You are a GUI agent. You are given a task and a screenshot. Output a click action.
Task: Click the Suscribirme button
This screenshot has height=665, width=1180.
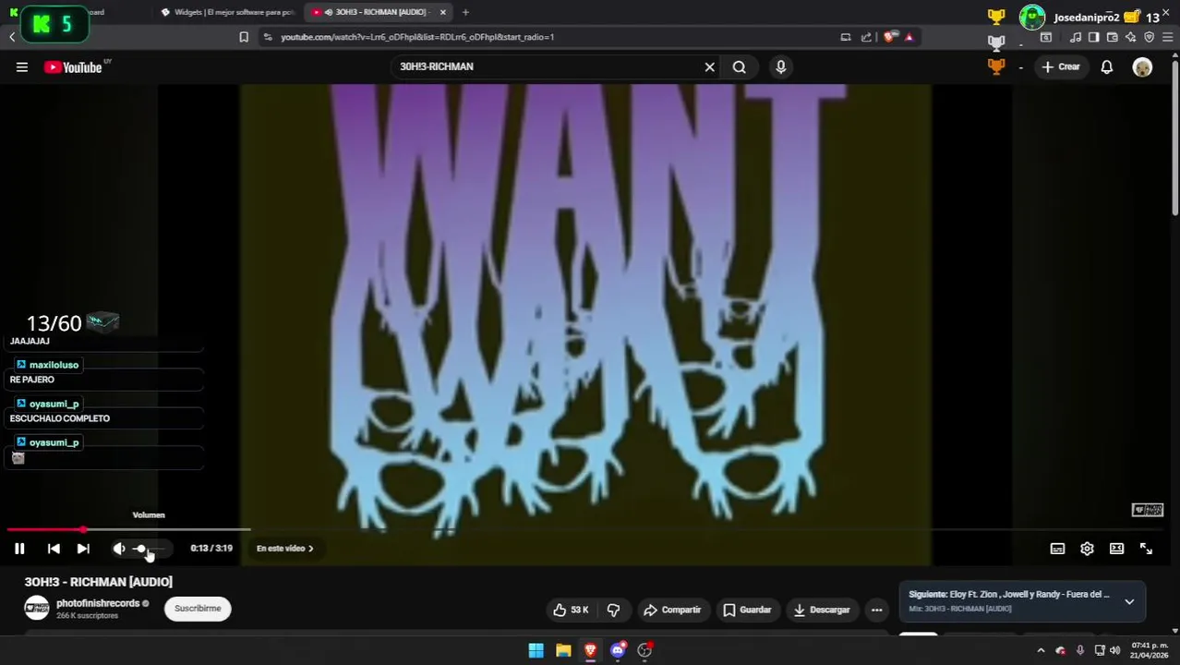[x=198, y=609]
